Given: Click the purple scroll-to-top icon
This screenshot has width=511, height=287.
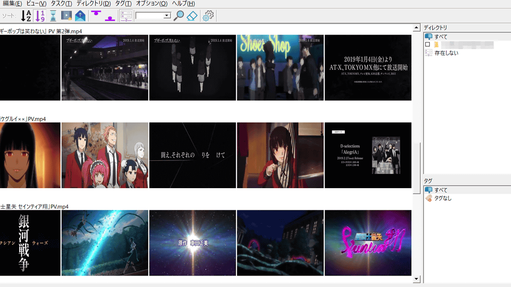Looking at the screenshot, I should 97,15.
